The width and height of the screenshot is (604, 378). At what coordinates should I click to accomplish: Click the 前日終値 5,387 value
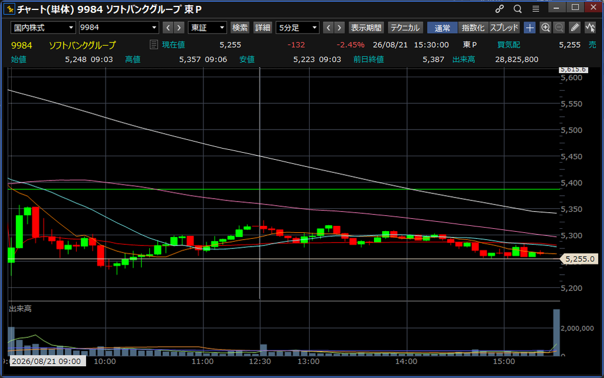[x=434, y=60]
